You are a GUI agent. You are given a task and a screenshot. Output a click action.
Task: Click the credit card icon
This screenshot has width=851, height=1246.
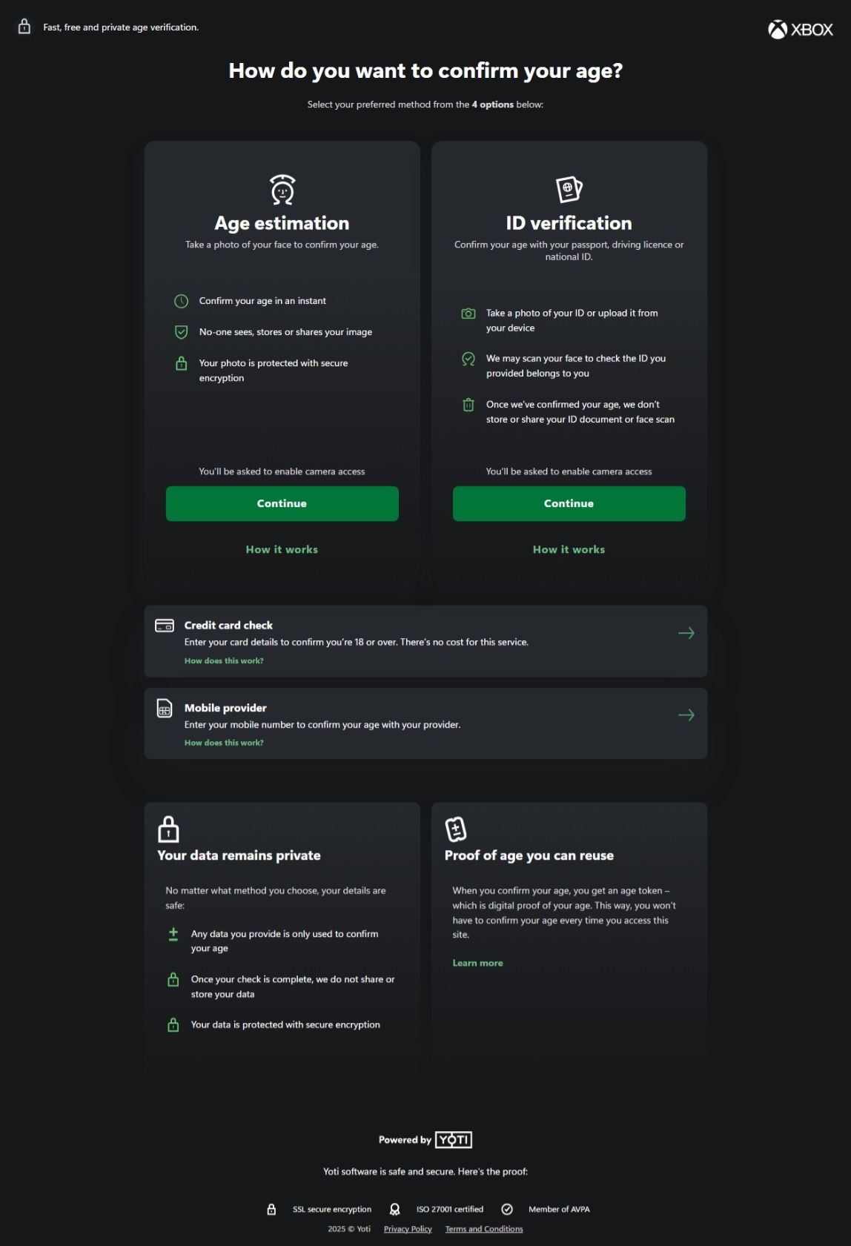(165, 626)
